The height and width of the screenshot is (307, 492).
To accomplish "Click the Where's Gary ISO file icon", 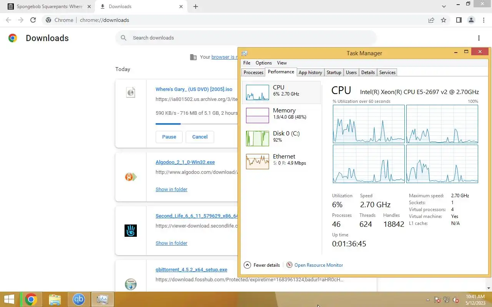I will (131, 92).
